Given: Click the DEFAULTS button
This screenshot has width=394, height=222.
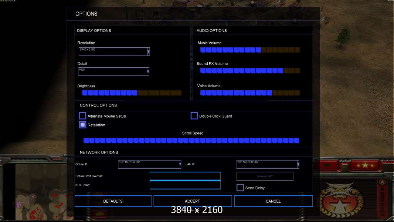Looking at the screenshot, I should click(113, 201).
